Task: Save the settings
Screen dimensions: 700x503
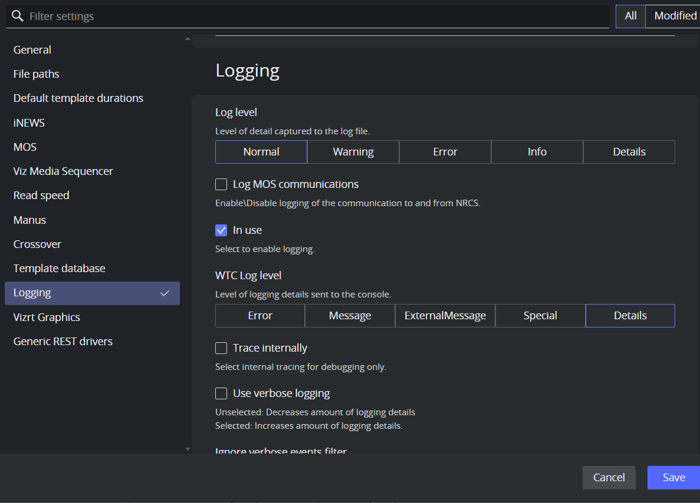Action: [673, 478]
